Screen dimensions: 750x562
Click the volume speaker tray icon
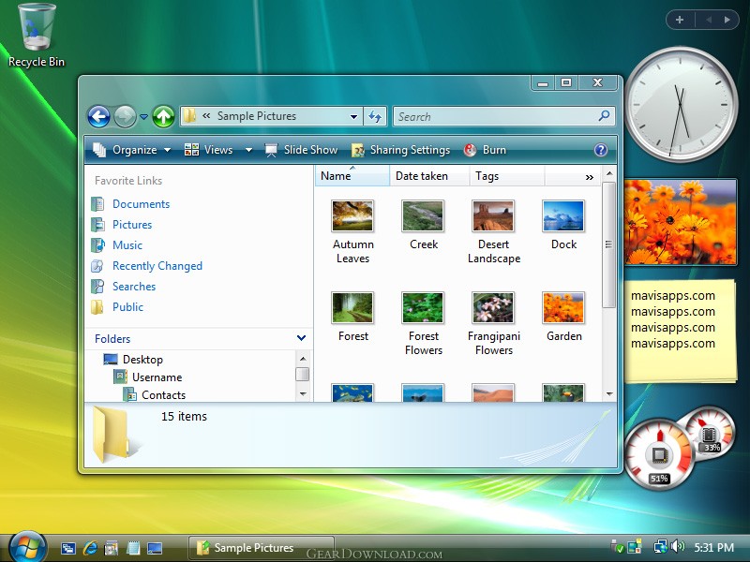678,546
